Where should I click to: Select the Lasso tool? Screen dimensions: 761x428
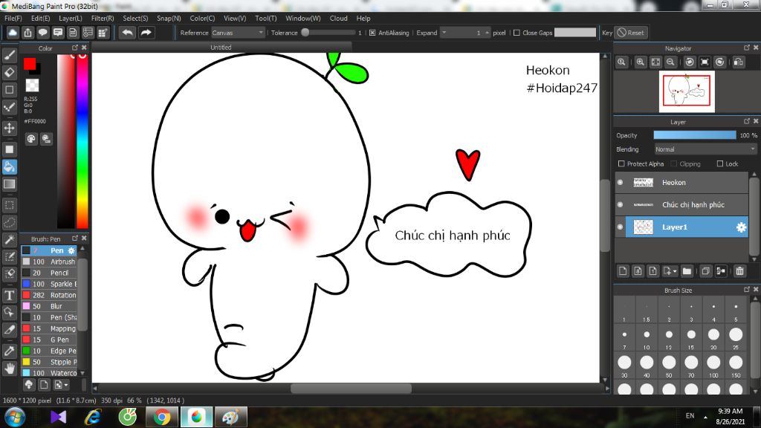tap(9, 222)
